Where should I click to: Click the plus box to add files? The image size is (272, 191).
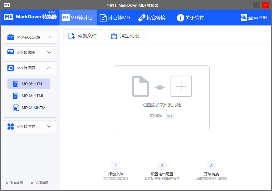click(x=181, y=86)
